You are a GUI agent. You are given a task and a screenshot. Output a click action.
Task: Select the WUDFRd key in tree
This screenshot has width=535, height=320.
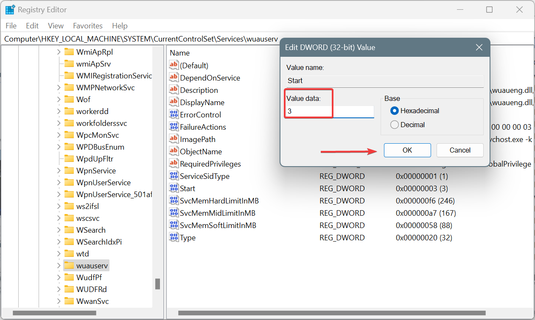[x=91, y=289]
